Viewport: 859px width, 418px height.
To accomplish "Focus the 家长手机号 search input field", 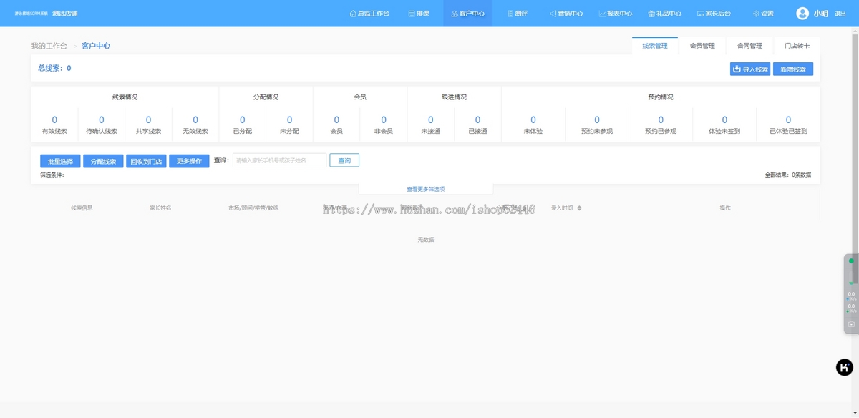I will tap(279, 161).
